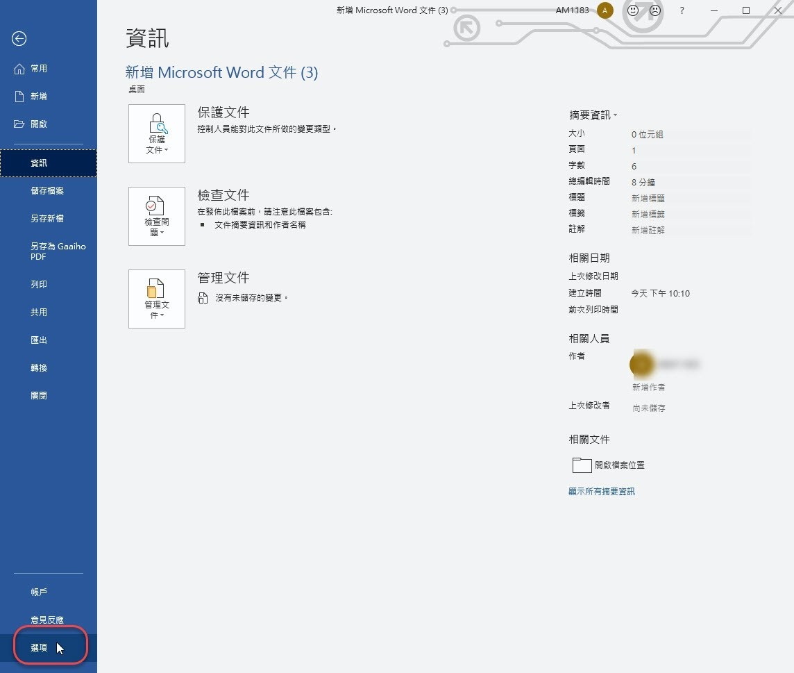The image size is (794, 673).
Task: Click the user account avatar in title bar
Action: coord(605,10)
